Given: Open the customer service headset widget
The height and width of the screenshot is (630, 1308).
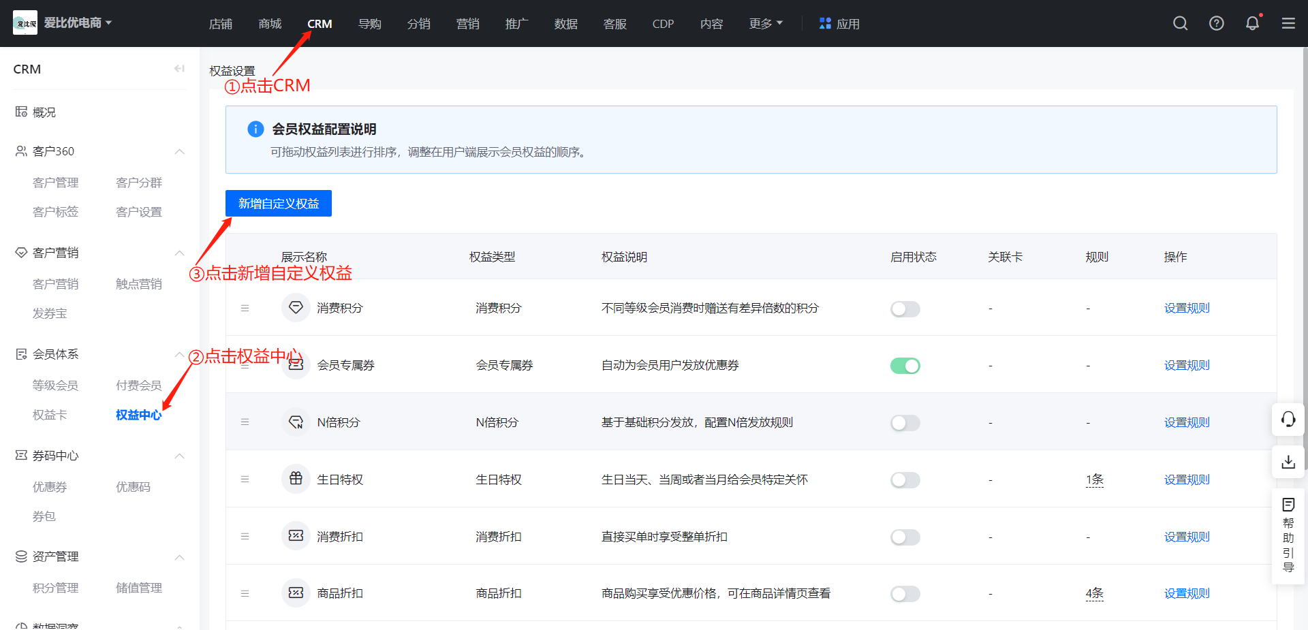Looking at the screenshot, I should (x=1288, y=419).
